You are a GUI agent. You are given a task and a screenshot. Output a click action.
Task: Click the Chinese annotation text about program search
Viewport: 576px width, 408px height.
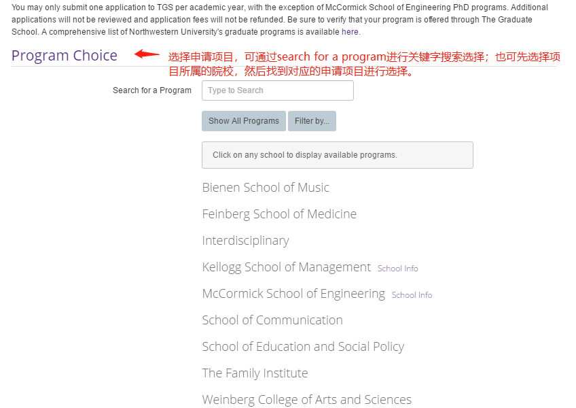click(x=360, y=61)
